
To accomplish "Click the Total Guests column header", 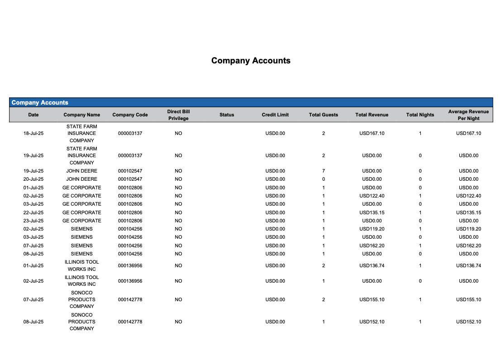I will [x=324, y=115].
